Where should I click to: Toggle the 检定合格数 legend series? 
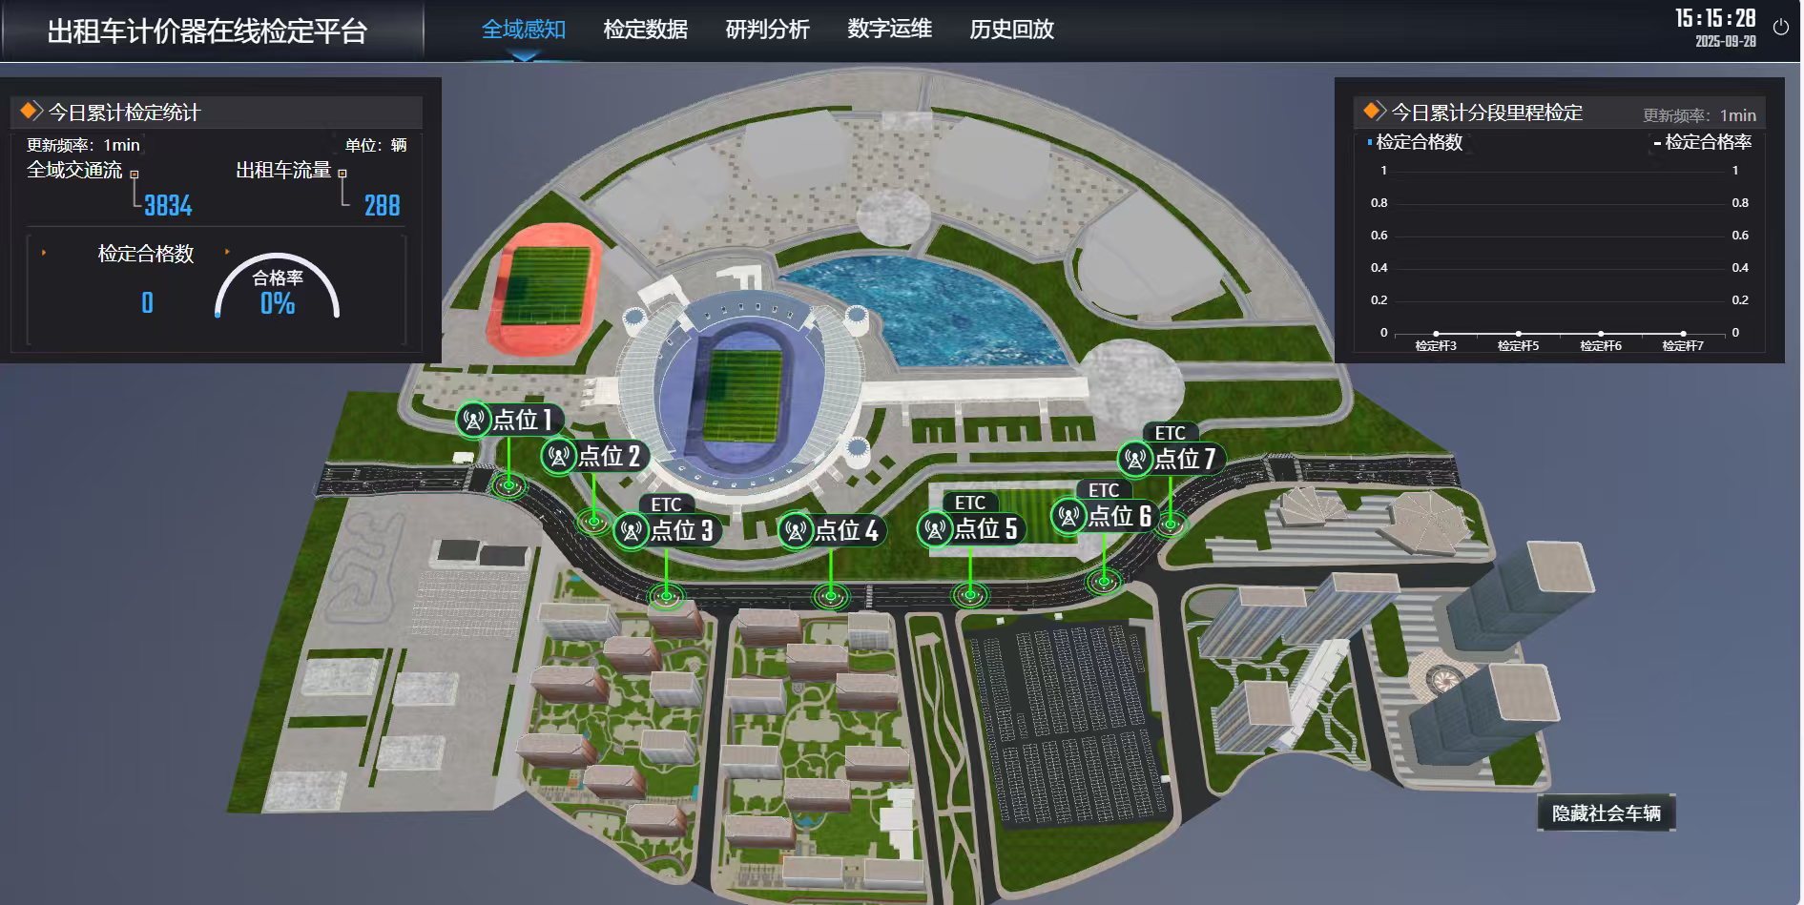[1415, 142]
